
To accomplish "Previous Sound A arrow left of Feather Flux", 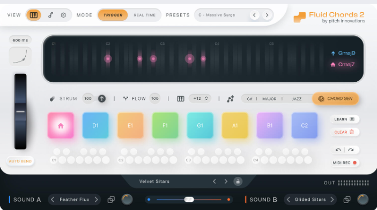I will pos(53,199).
